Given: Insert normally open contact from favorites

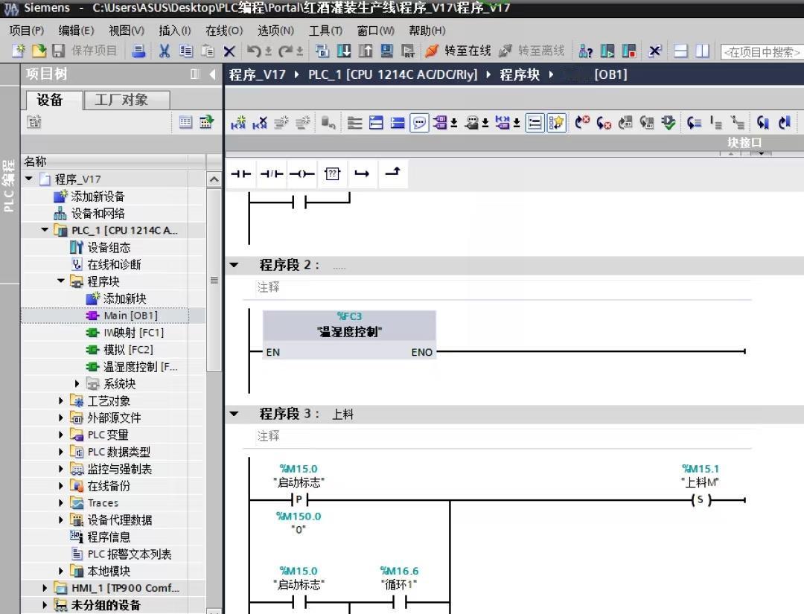Looking at the screenshot, I should click(x=240, y=173).
